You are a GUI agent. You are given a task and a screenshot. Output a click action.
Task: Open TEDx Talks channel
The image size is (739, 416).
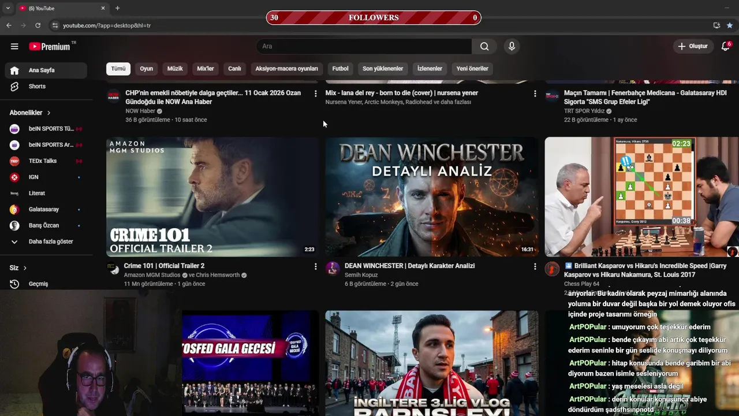pyautogui.click(x=46, y=161)
